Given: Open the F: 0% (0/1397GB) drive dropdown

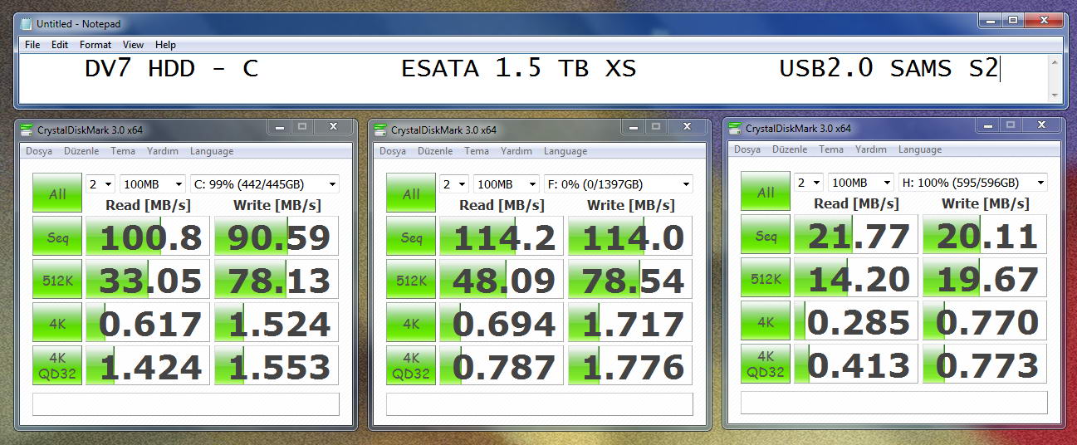Looking at the screenshot, I should tap(619, 184).
